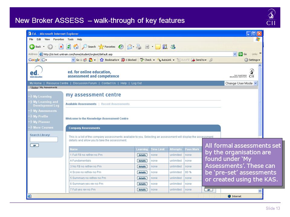Click the green Go arrow next to address
This screenshot has height=217, width=290.
click(x=240, y=54)
